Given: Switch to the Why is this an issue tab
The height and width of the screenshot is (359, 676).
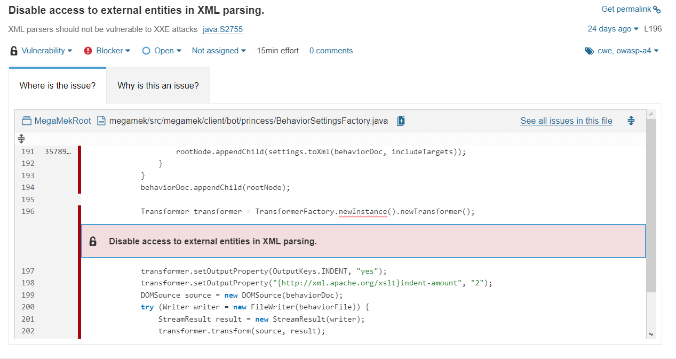Looking at the screenshot, I should click(158, 85).
